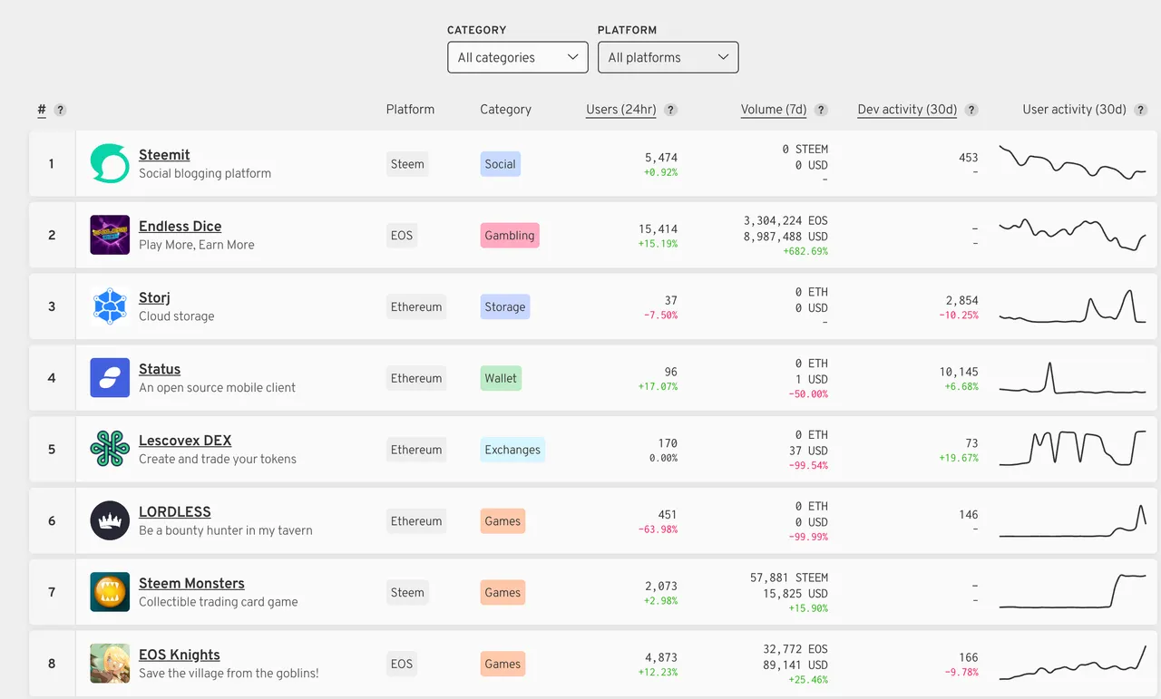Click help icon beside Users (24hr)
Image resolution: width=1161 pixels, height=699 pixels.
670,110
